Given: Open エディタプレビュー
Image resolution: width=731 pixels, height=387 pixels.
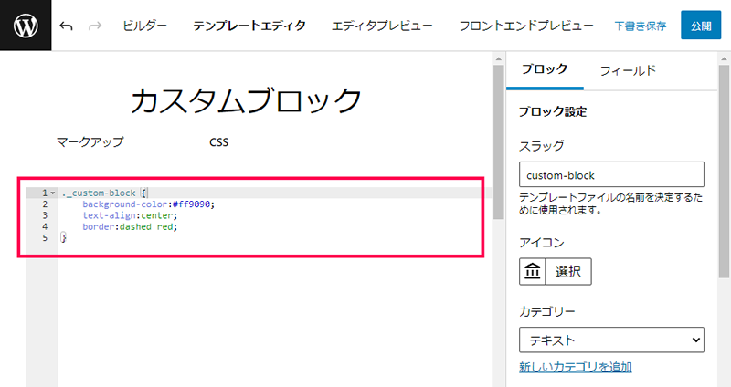Looking at the screenshot, I should tap(382, 26).
